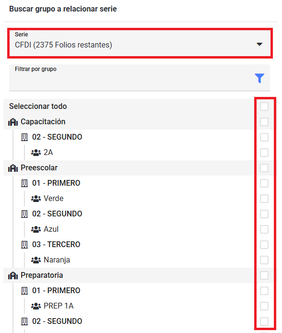Image resolution: width=282 pixels, height=333 pixels.
Task: Click the group icon beside PREP 1A
Action: tap(36, 306)
